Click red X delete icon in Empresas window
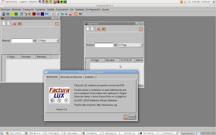 (x=98, y=29)
